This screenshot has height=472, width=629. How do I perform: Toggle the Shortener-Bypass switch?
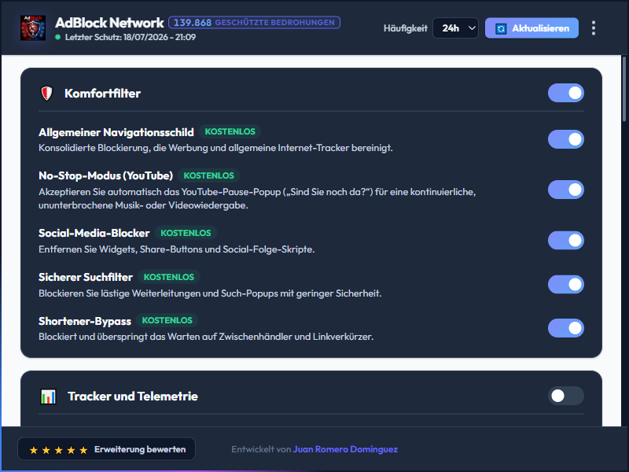[x=565, y=328]
